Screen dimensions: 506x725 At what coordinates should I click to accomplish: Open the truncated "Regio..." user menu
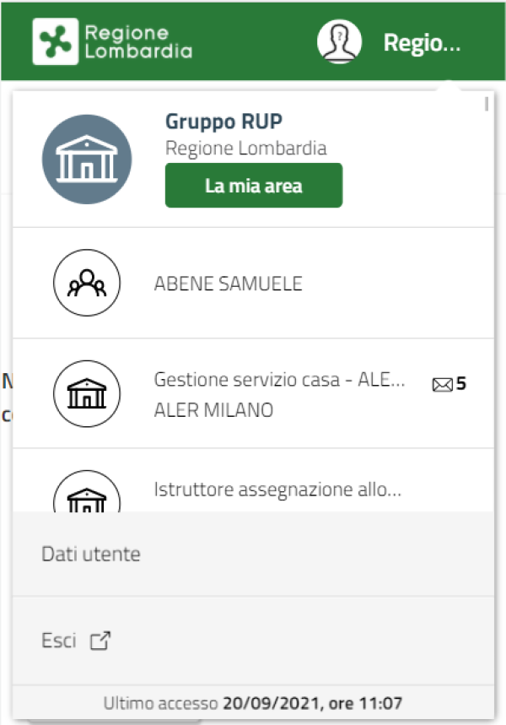tap(422, 43)
